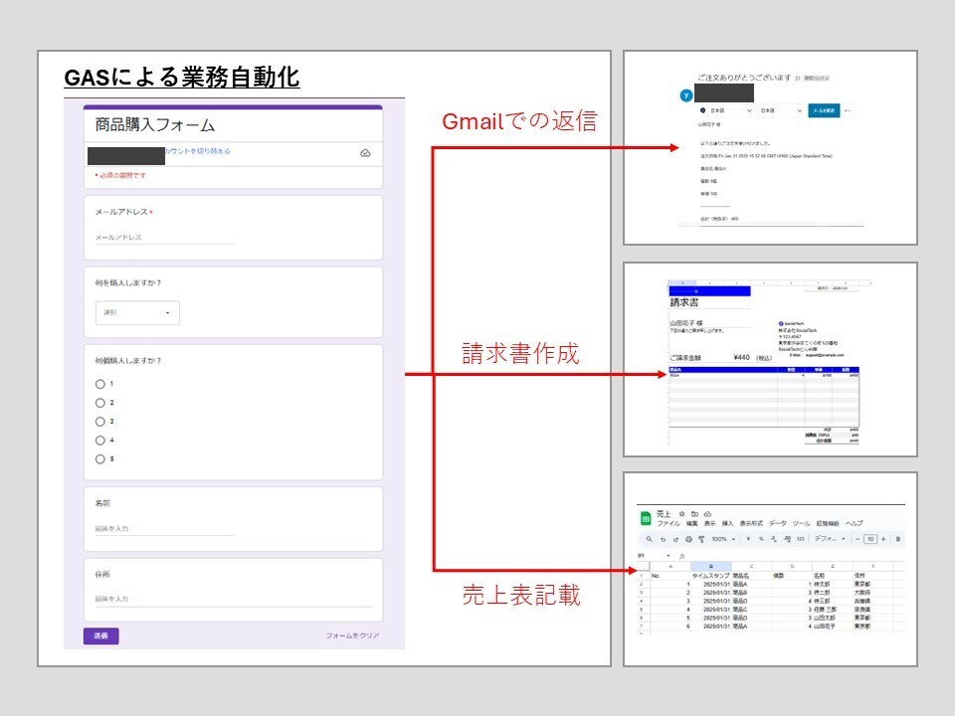
Task: Decrease font size with the minus button
Action: (858, 539)
